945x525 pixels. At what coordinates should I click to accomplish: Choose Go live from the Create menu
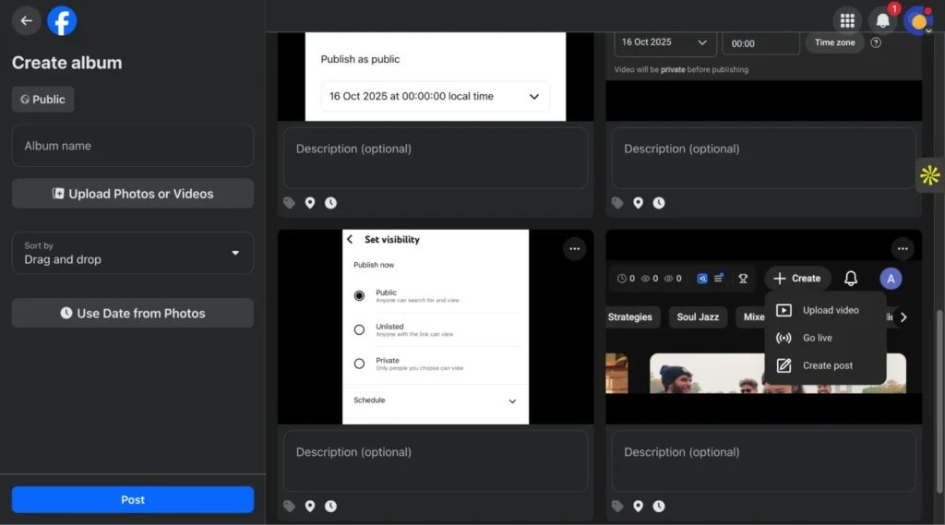pos(817,338)
